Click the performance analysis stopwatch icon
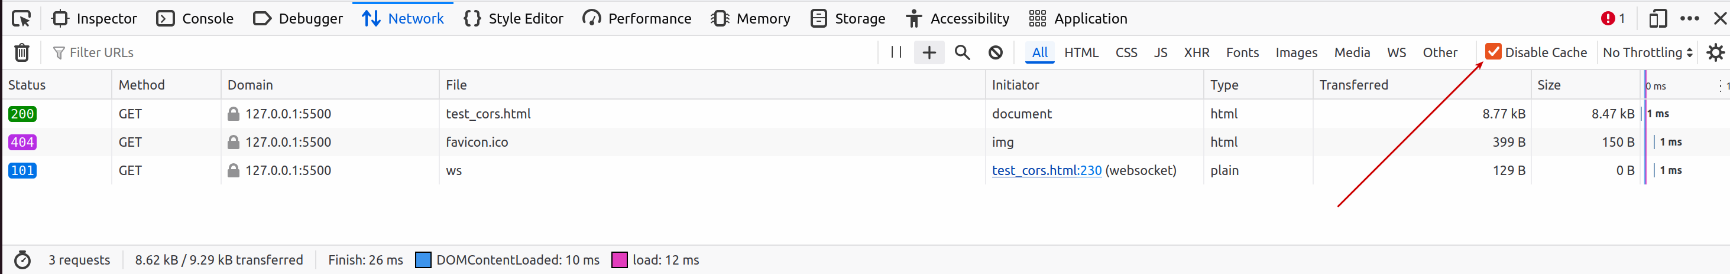 point(22,260)
